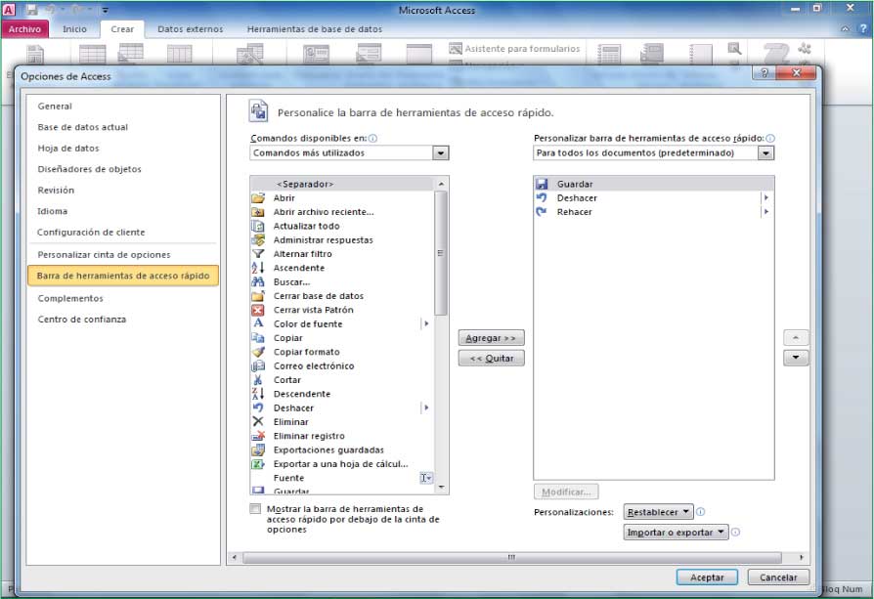874x599 pixels.
Task: Click info icon next to Restablecer
Action: point(701,511)
